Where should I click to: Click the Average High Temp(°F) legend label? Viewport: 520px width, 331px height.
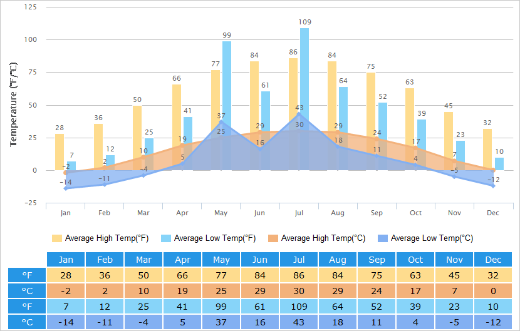click(107, 238)
